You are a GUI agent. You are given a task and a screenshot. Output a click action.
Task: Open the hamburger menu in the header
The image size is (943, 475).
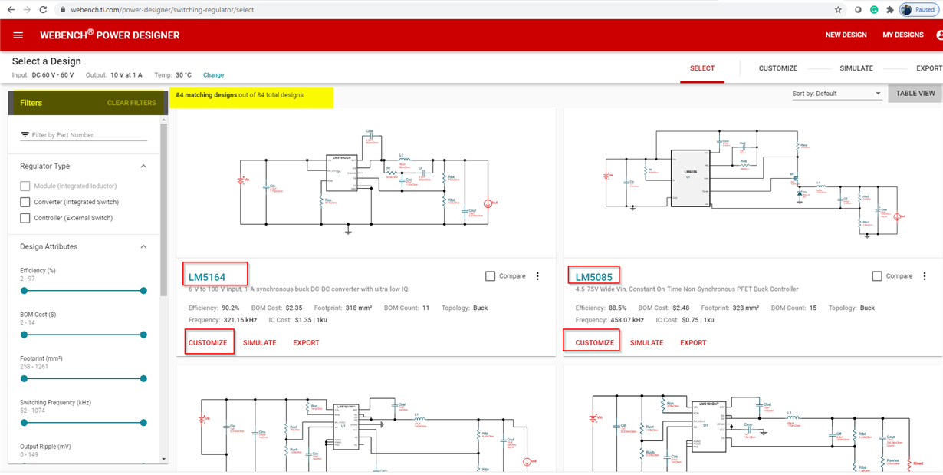click(x=18, y=35)
